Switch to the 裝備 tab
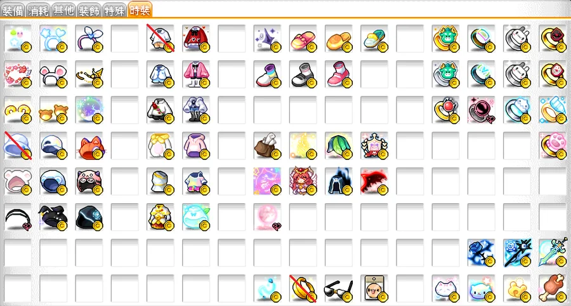The image size is (571, 306). (x=13, y=10)
